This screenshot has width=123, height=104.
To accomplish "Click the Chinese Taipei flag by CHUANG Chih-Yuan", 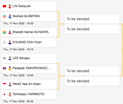I will (x=4, y=42).
